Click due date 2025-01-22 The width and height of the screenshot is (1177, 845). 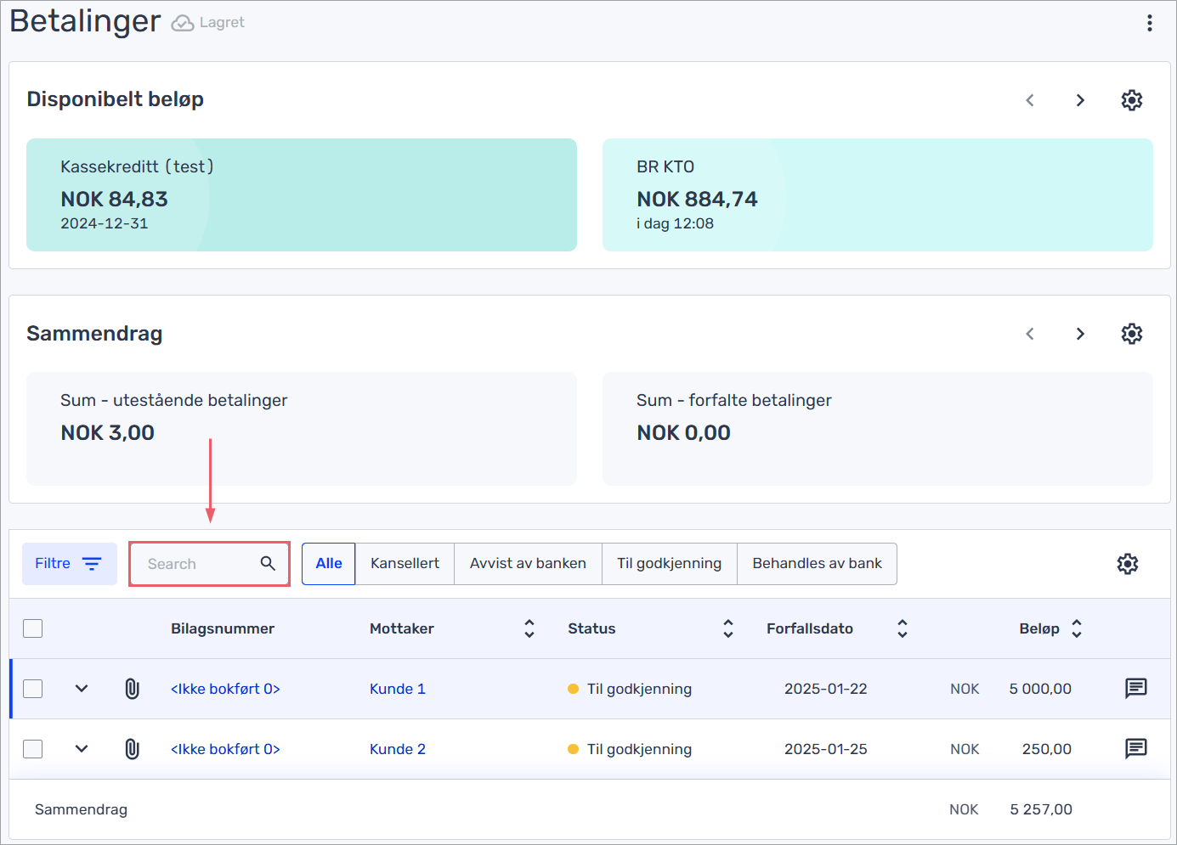[826, 689]
